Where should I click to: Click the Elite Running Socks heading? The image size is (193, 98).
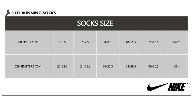tap(34, 13)
